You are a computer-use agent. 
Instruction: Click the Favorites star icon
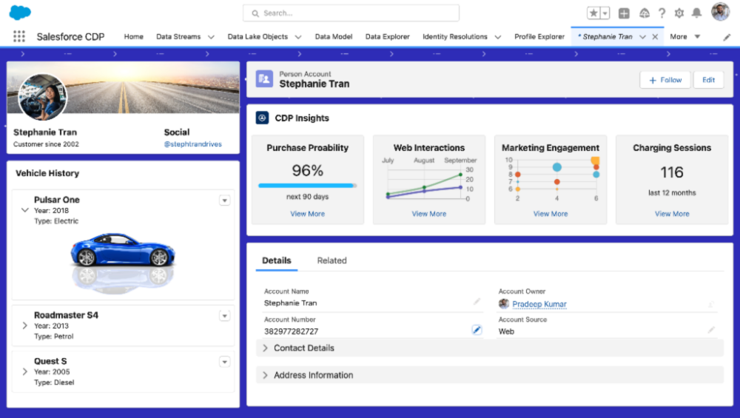click(593, 13)
